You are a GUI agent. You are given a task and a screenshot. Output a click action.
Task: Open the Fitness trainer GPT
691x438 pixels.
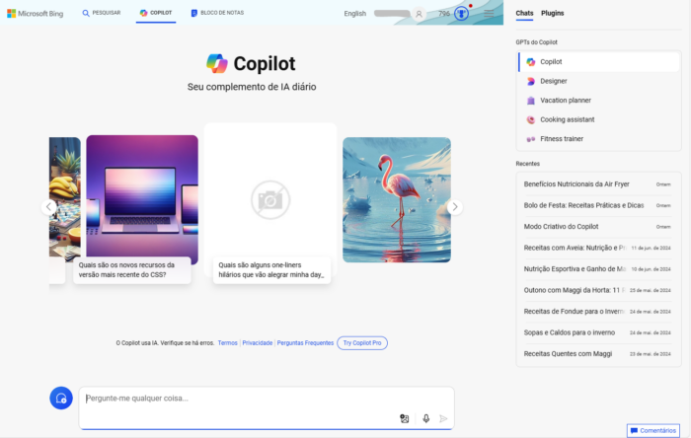598,139
